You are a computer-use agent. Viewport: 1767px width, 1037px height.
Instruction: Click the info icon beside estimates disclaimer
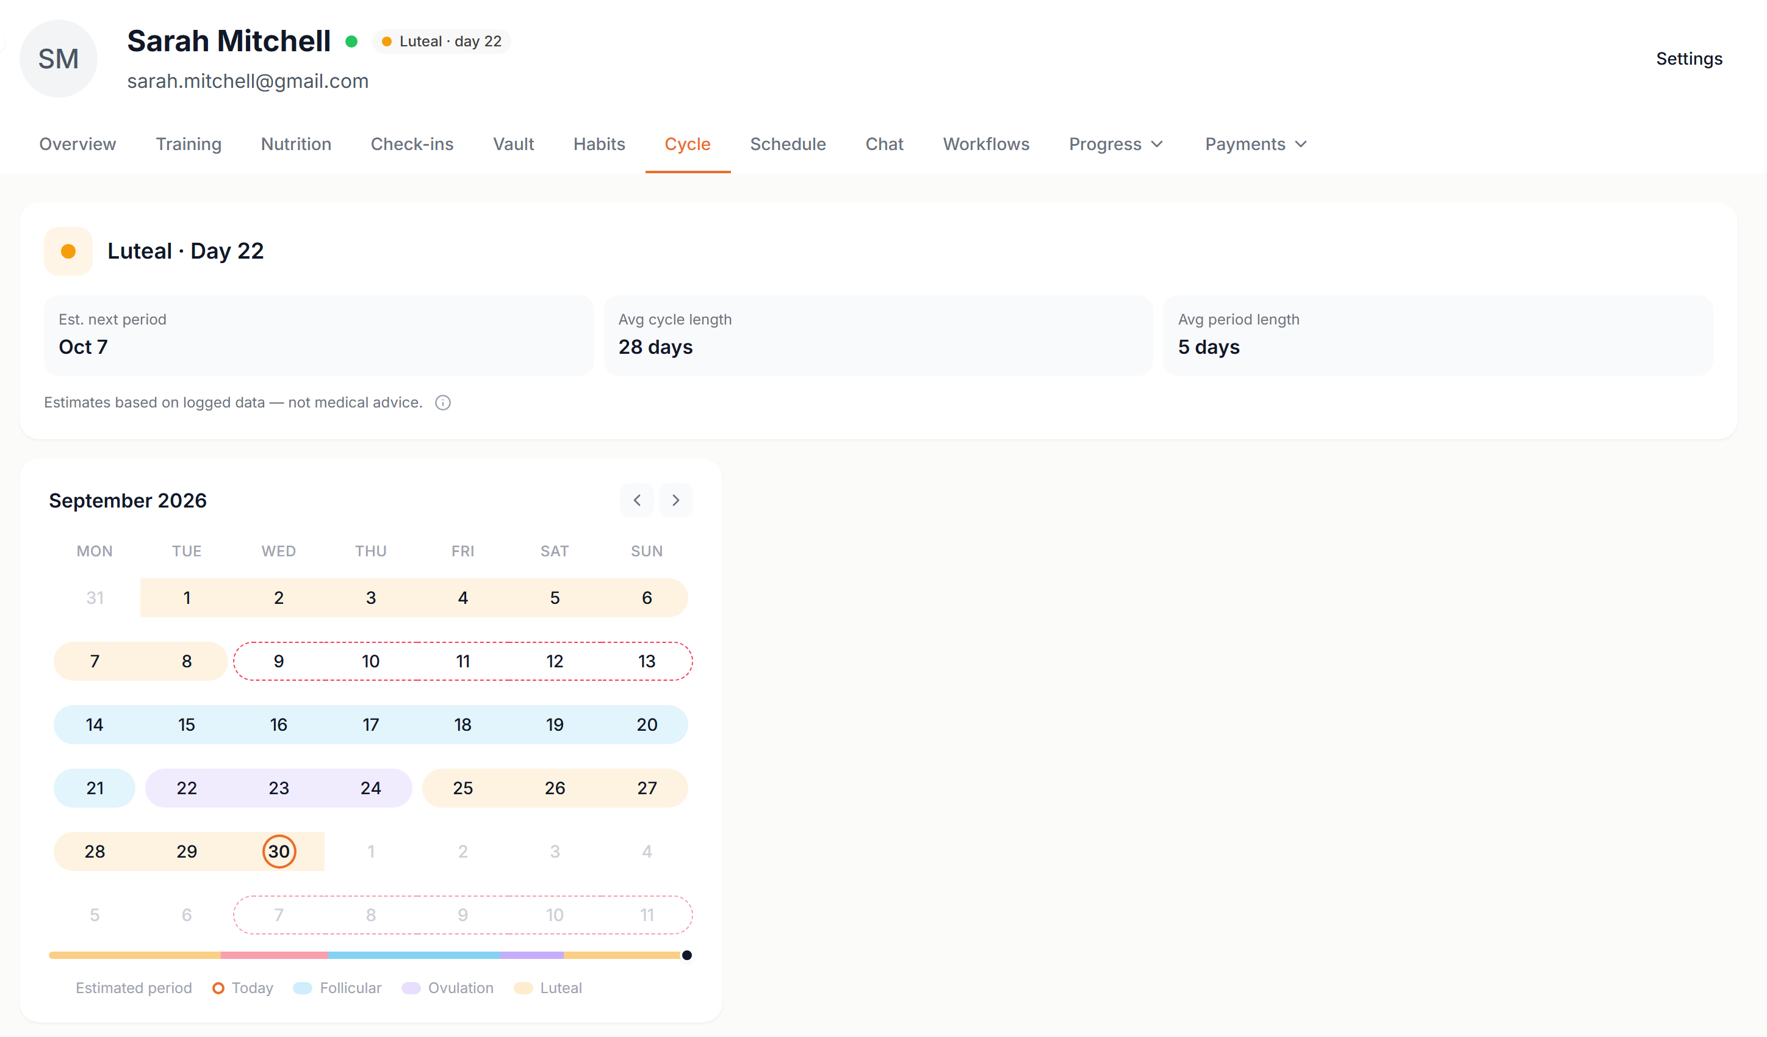click(x=442, y=403)
